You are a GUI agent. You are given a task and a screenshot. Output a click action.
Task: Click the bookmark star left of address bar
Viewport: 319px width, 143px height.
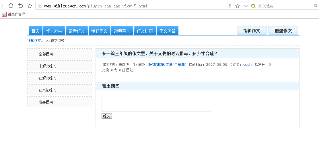coord(30,6)
